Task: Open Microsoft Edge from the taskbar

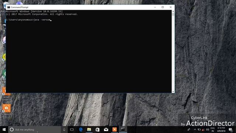Action: [x=81, y=130]
